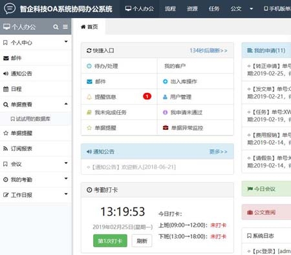Viewport: 291px width, 255px height.
Task: Select 公文 in top navigation
Action: [x=236, y=8]
